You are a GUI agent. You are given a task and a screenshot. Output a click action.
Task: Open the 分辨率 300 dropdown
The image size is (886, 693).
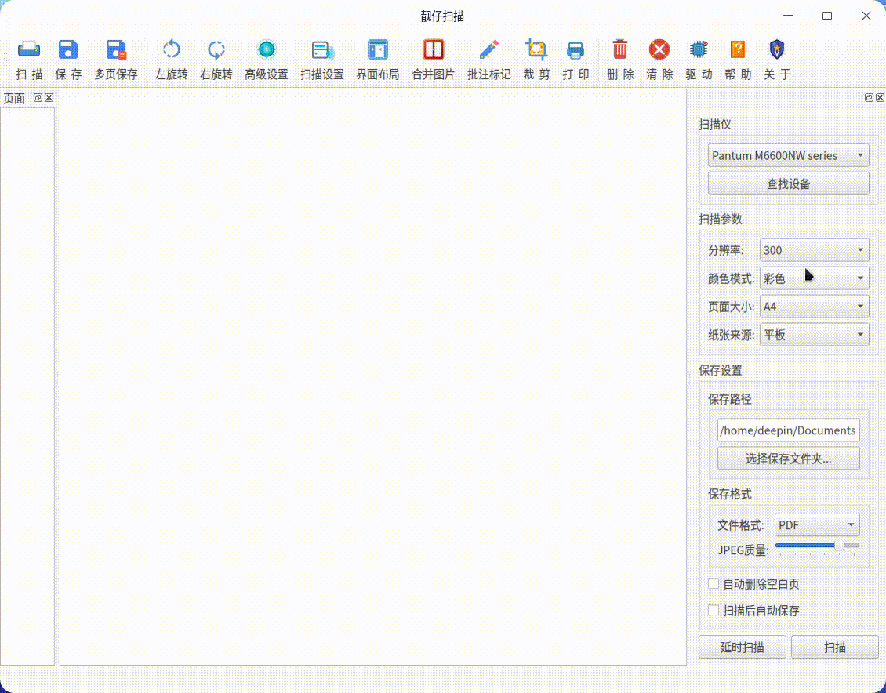point(814,249)
